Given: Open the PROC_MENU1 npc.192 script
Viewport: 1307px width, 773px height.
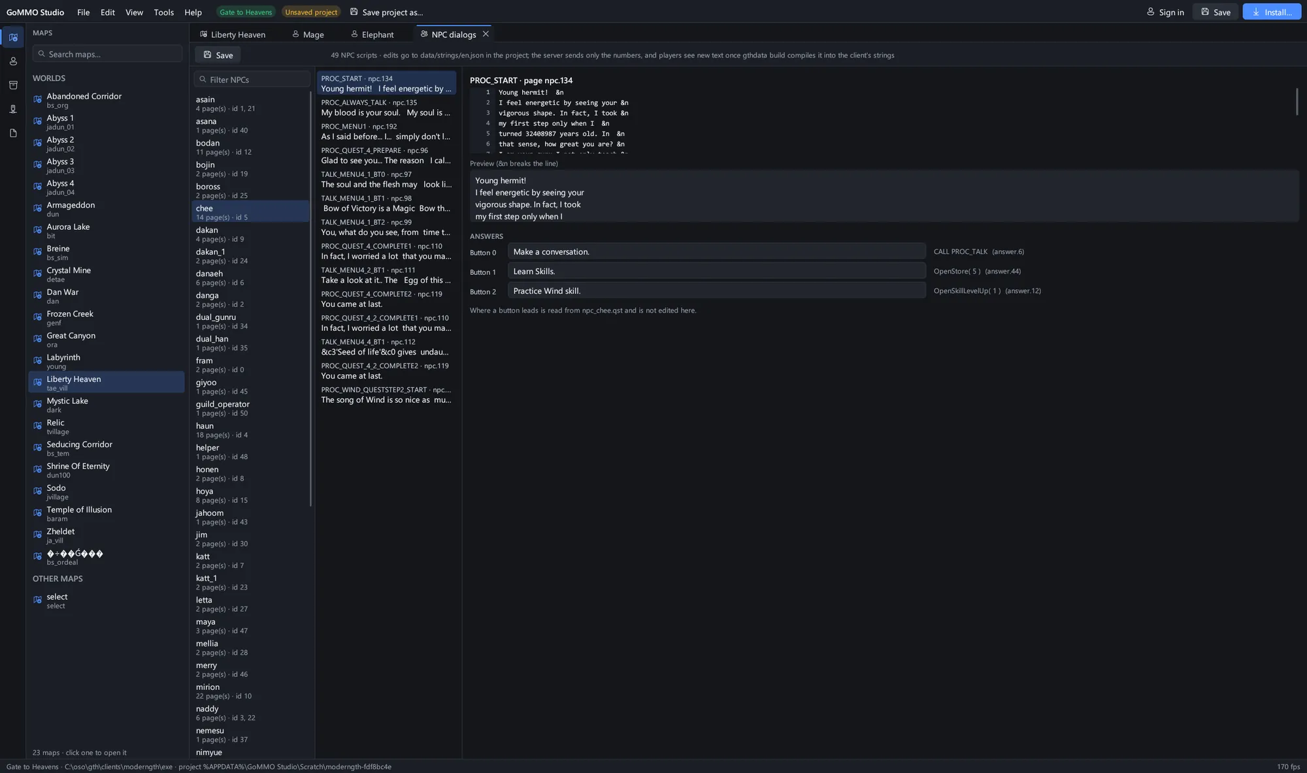Looking at the screenshot, I should click(386, 131).
